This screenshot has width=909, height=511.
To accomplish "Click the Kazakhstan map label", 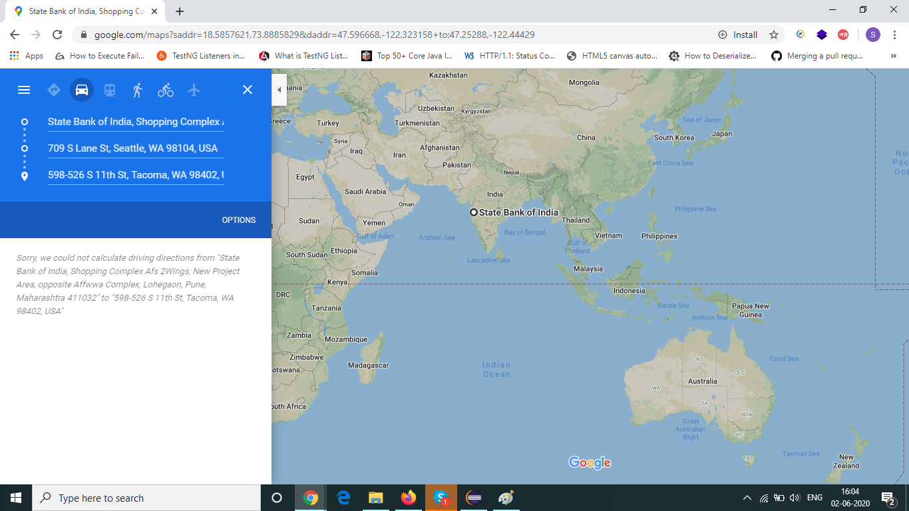I will tap(449, 75).
